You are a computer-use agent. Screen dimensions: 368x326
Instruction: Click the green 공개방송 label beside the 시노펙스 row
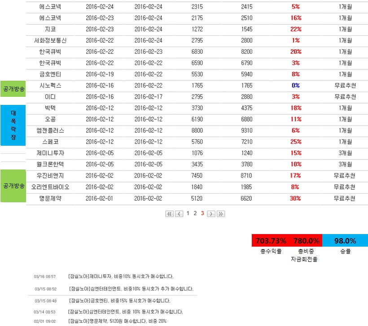[13, 89]
